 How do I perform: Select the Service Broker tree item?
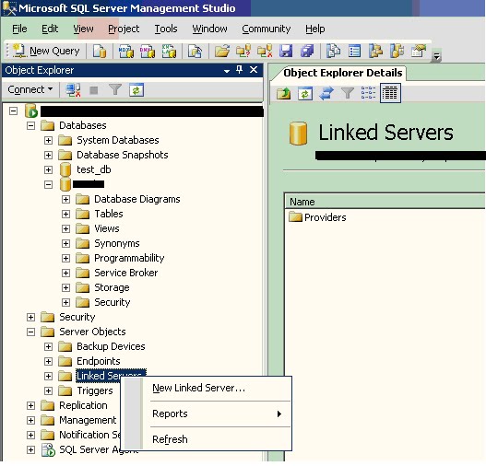[125, 273]
